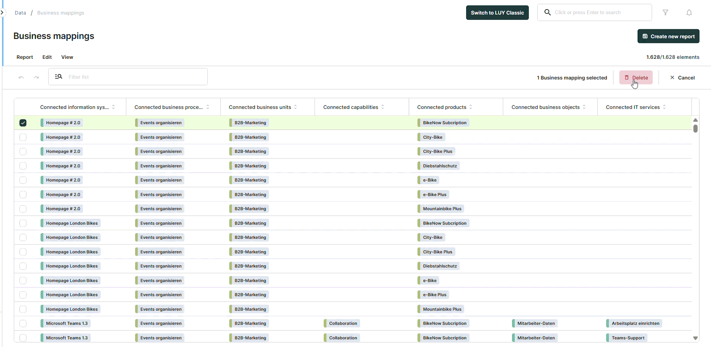The width and height of the screenshot is (711, 347).
Task: Sort by Connected business units column
Action: [x=295, y=107]
